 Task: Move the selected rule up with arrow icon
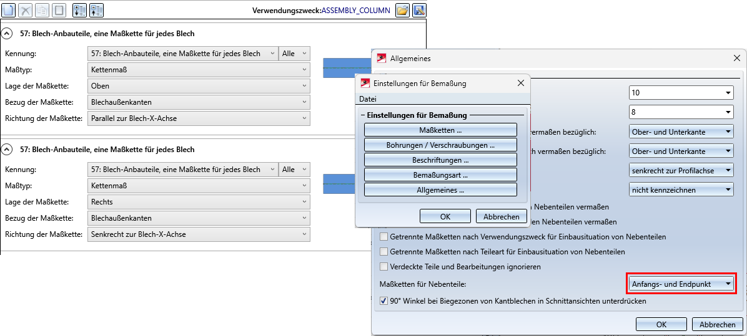(x=96, y=10)
